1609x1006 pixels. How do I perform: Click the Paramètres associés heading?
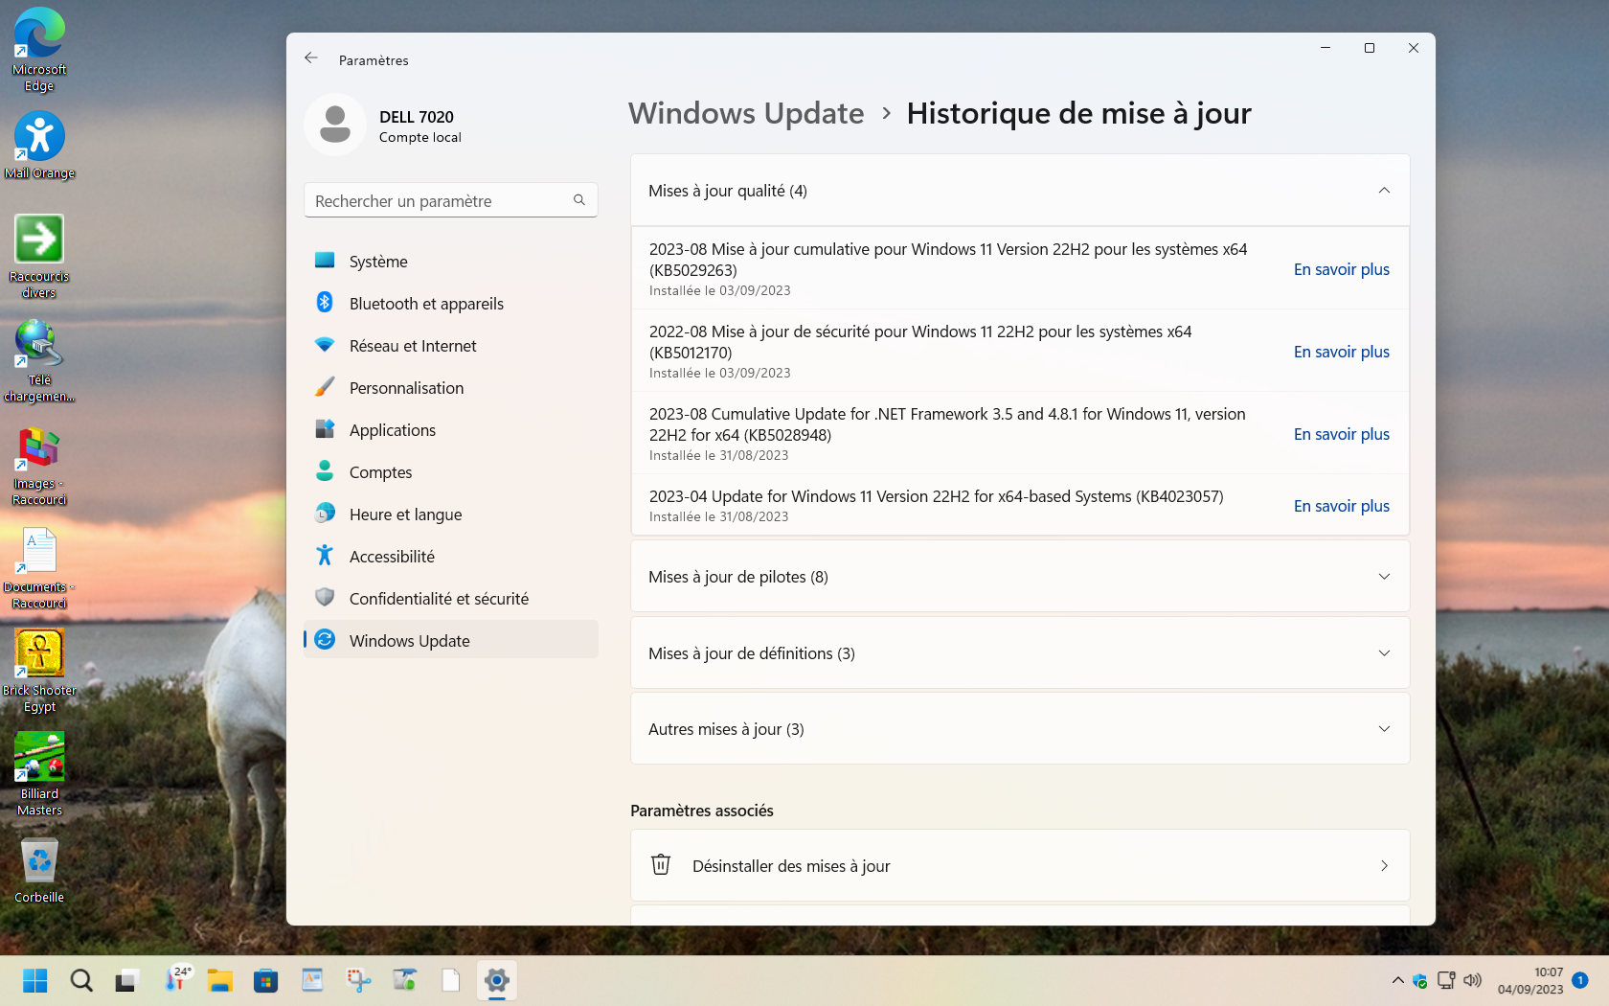tap(702, 811)
